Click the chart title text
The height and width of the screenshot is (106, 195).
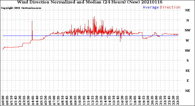(90, 2)
